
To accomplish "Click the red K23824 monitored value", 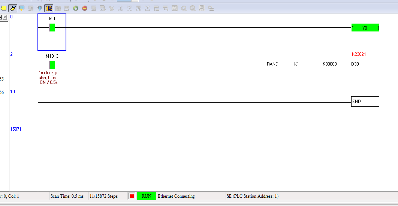I will pyautogui.click(x=359, y=54).
